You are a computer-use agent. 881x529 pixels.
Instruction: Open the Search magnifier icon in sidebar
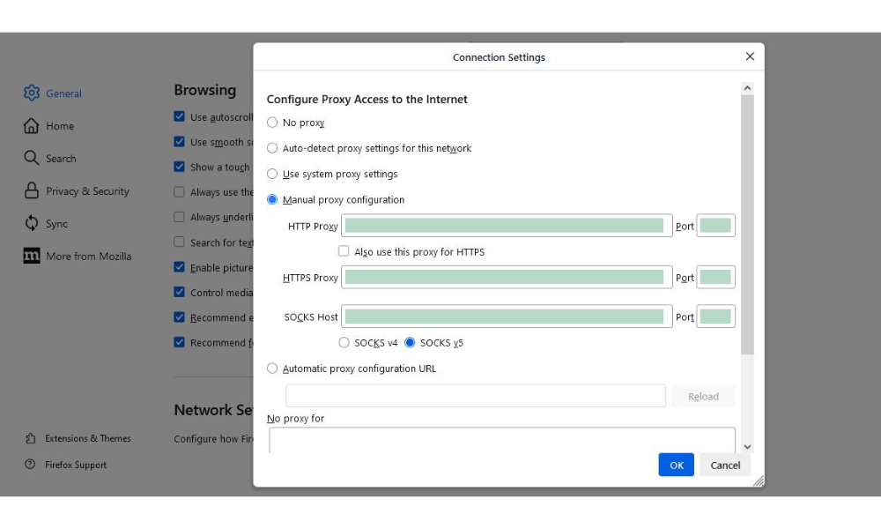pos(32,158)
